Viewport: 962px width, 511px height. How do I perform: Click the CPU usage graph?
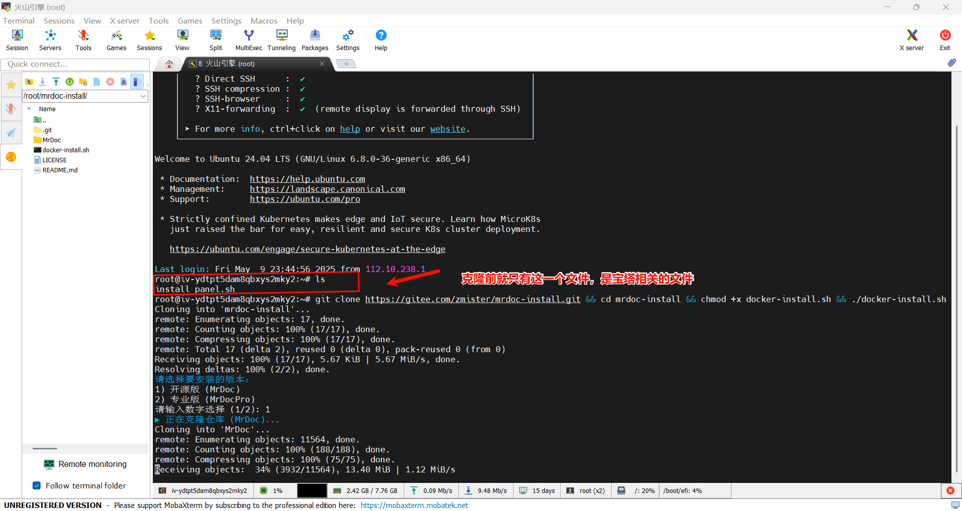[x=312, y=490]
